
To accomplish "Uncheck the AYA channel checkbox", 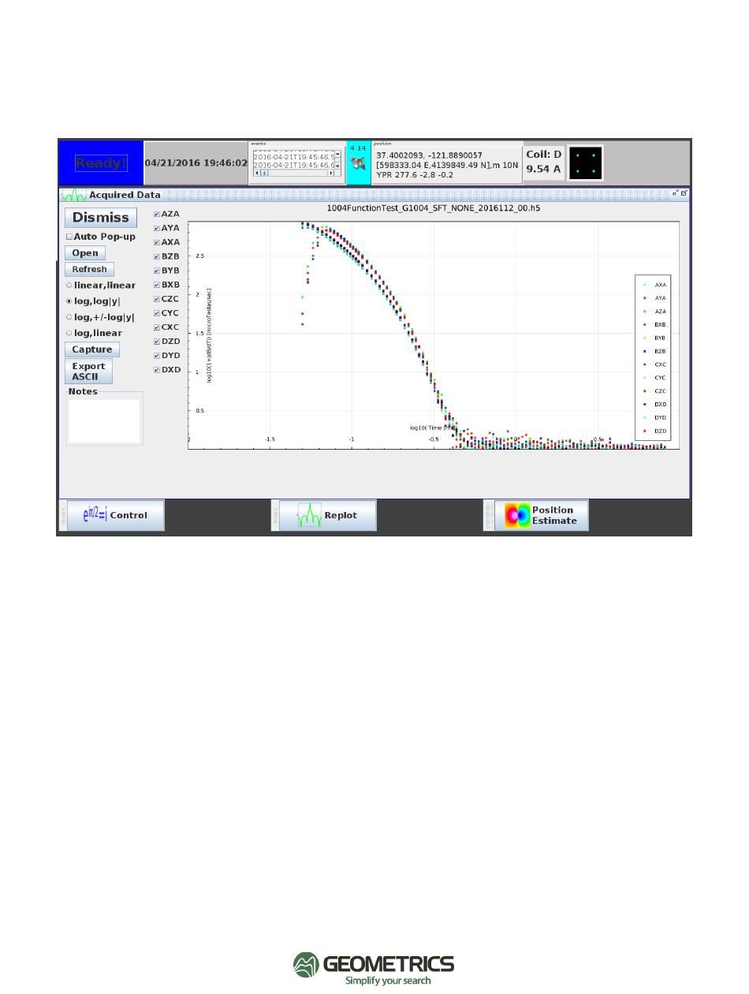I will click(x=157, y=228).
